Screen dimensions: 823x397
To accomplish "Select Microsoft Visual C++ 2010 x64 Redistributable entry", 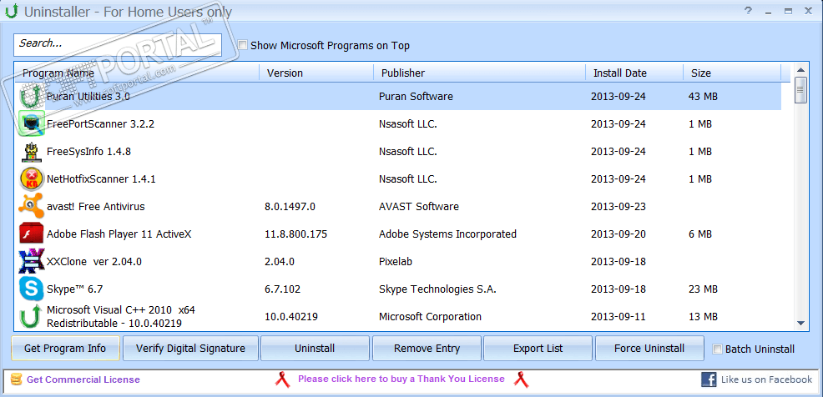I will pos(121,316).
